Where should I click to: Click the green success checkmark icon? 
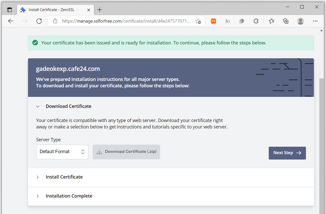click(x=35, y=43)
